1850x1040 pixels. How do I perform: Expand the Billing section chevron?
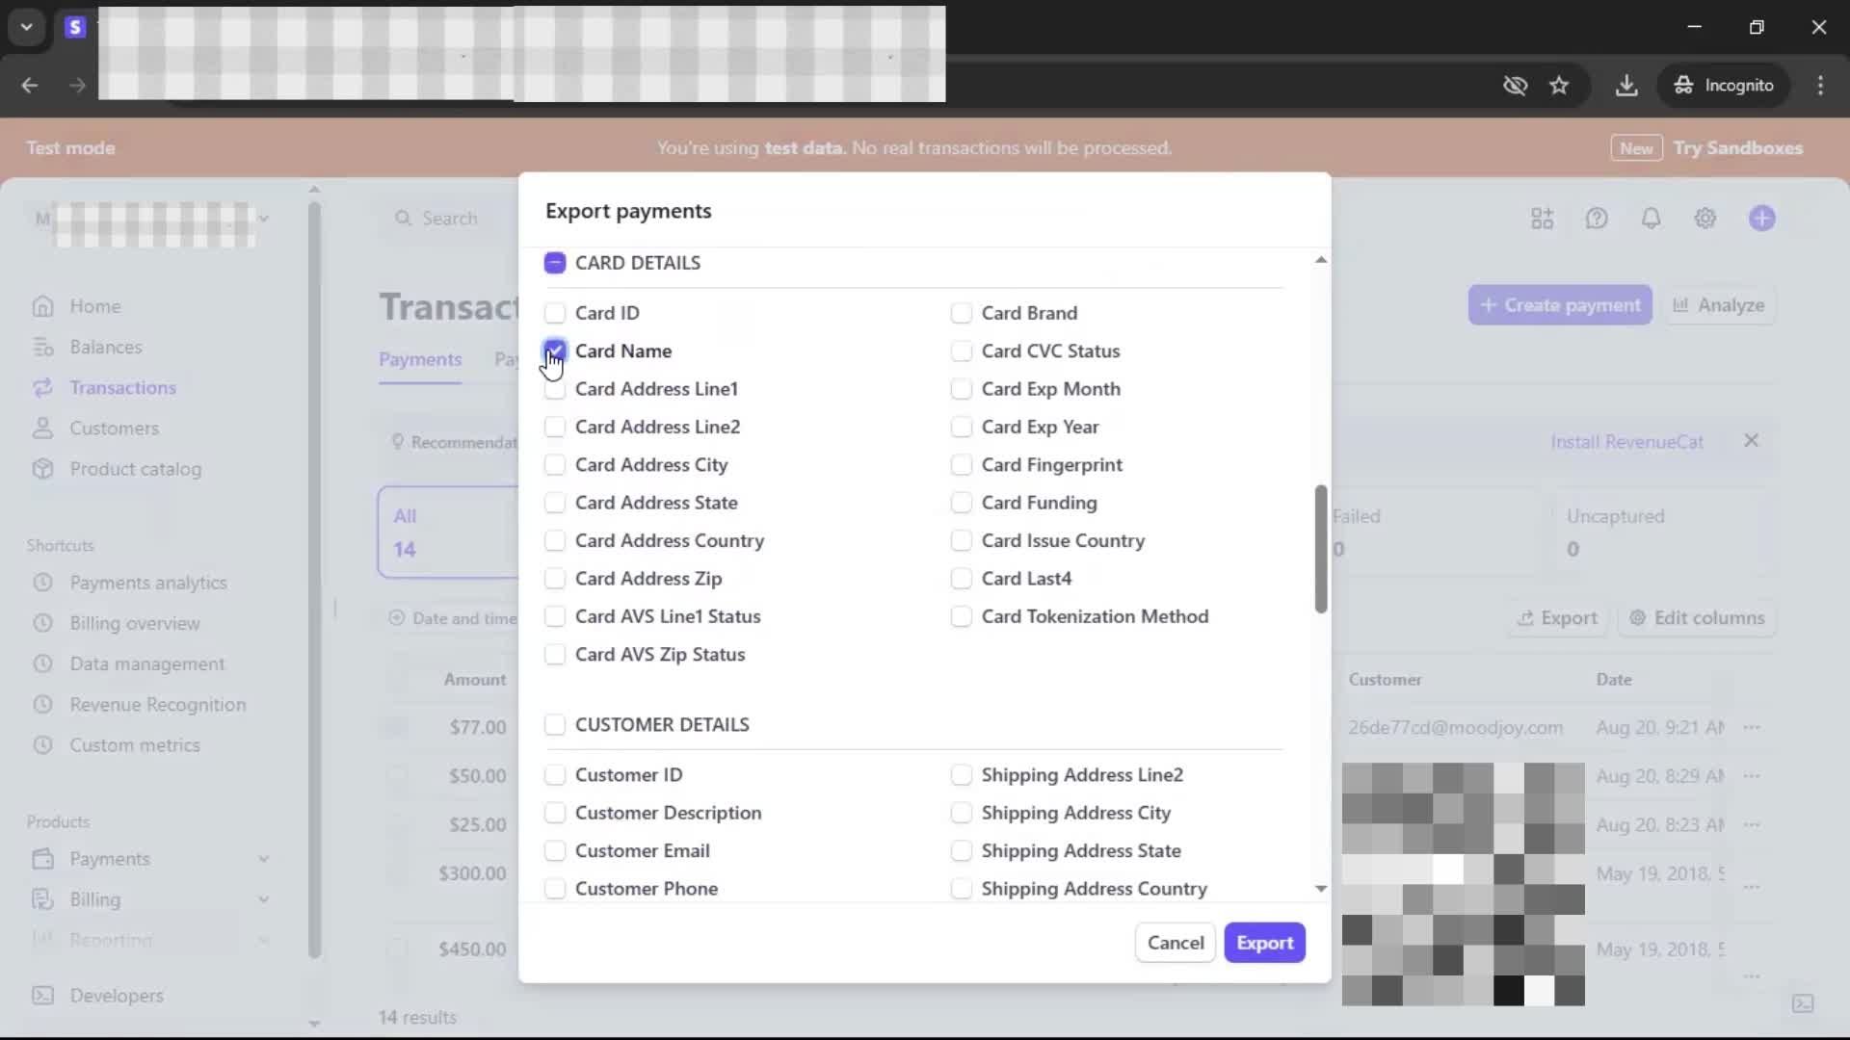pyautogui.click(x=263, y=899)
